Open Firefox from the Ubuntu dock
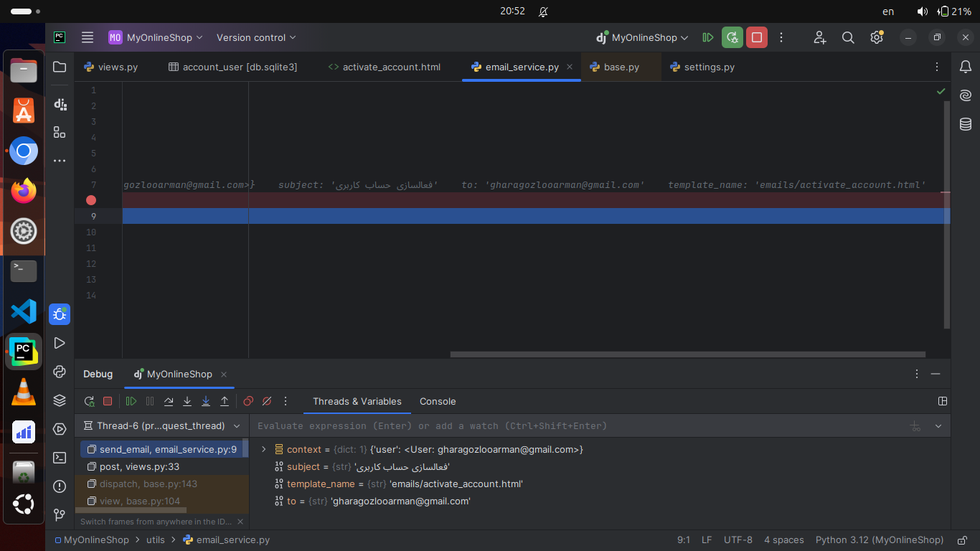The height and width of the screenshot is (551, 980). coord(24,191)
